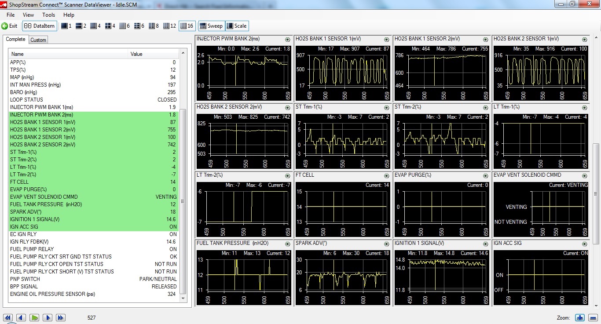Click the data list vertical scrollbar
This screenshot has width=601, height=324.
pyautogui.click(x=183, y=202)
